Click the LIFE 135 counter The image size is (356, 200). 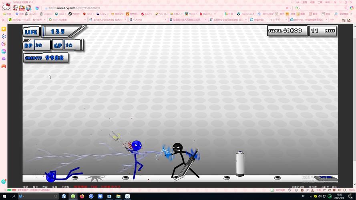[x=55, y=31]
